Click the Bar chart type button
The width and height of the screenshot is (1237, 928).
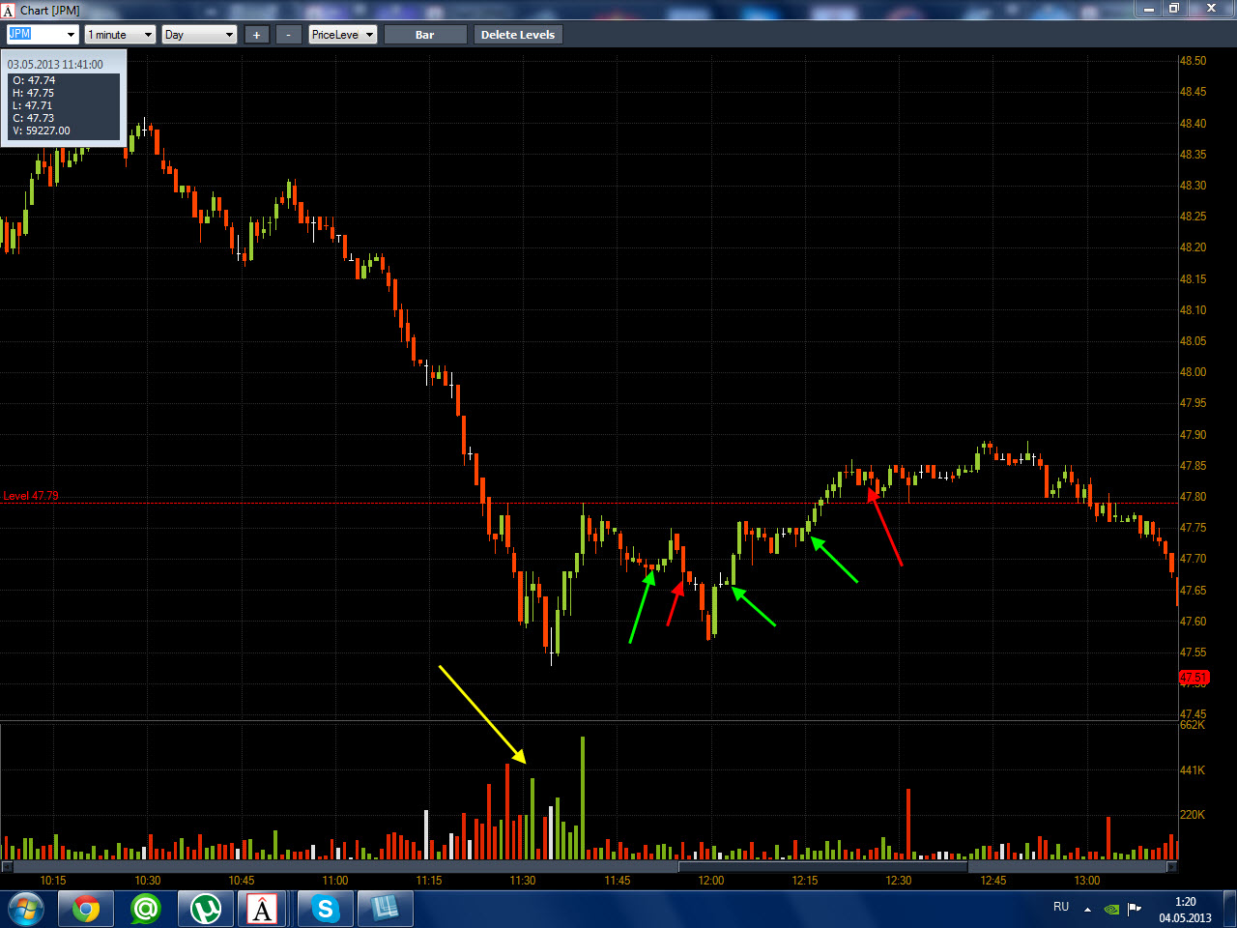pyautogui.click(x=425, y=35)
